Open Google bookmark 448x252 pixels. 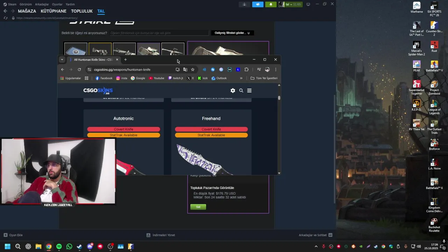138,78
